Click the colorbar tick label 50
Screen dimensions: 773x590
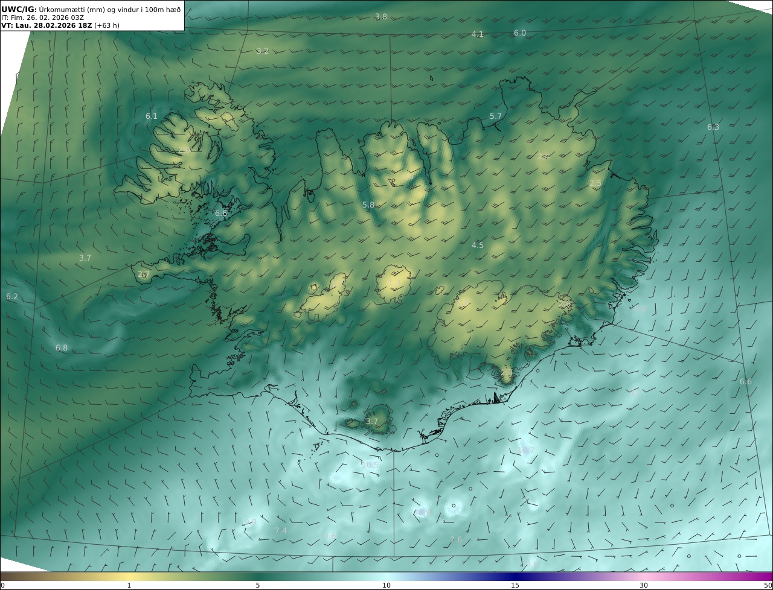tap(768, 585)
